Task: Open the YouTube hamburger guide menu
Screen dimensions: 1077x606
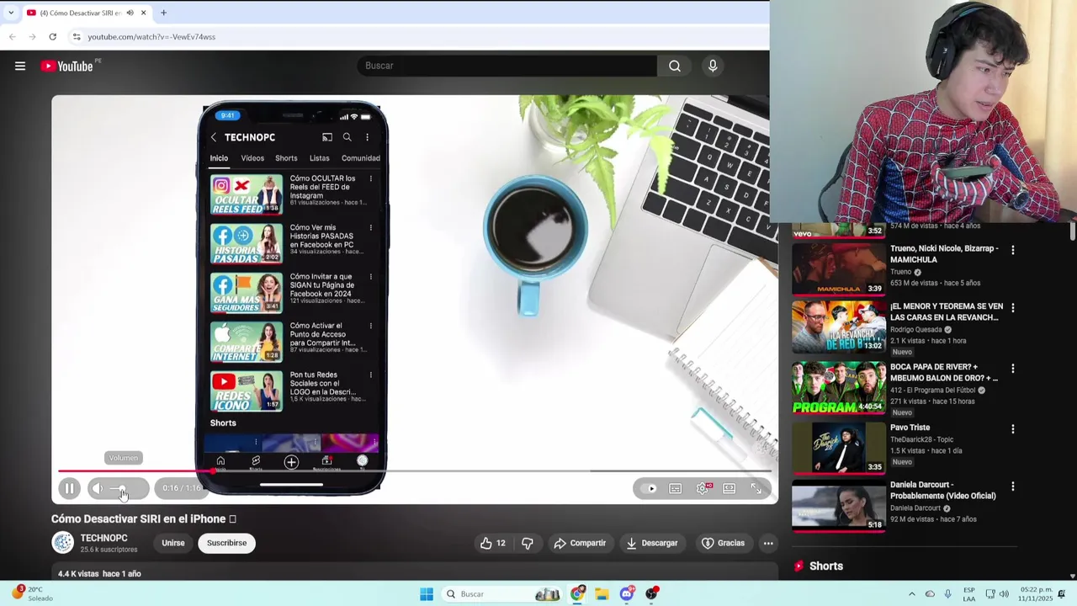Action: [x=20, y=66]
